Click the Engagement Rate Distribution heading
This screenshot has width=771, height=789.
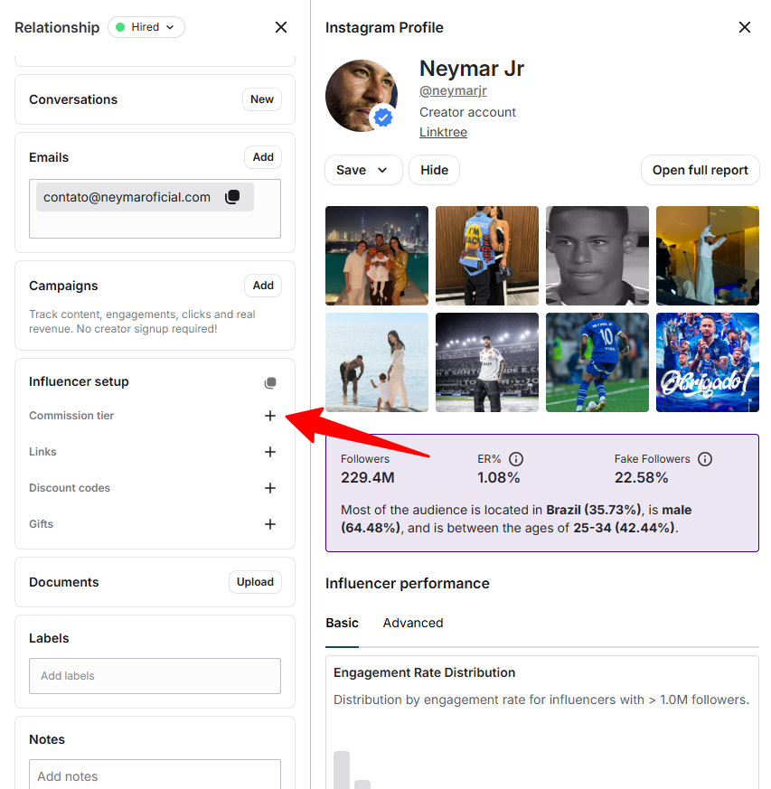(424, 672)
